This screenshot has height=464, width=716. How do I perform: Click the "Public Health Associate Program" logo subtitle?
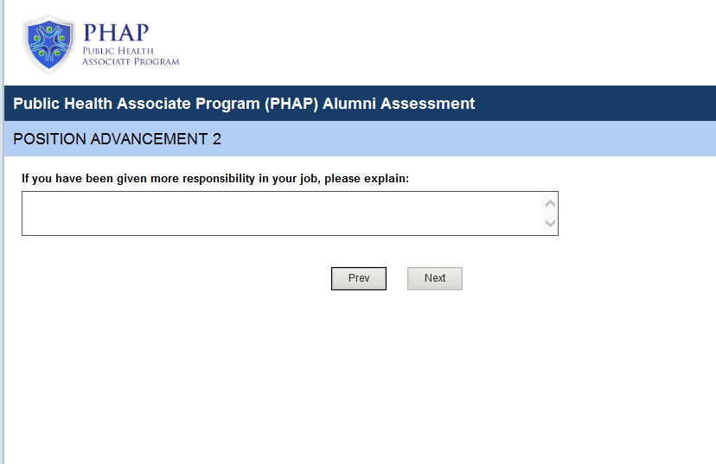131,56
